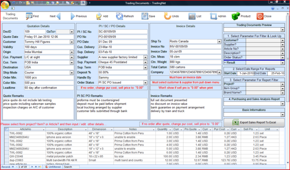Expand the Supplier? filter dropdown
Viewport: 290px width, 170px height.
[x=283, y=44]
